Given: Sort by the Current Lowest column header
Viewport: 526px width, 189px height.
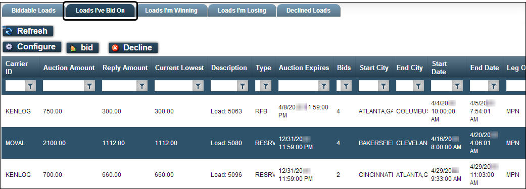Looking at the screenshot, I should point(179,68).
